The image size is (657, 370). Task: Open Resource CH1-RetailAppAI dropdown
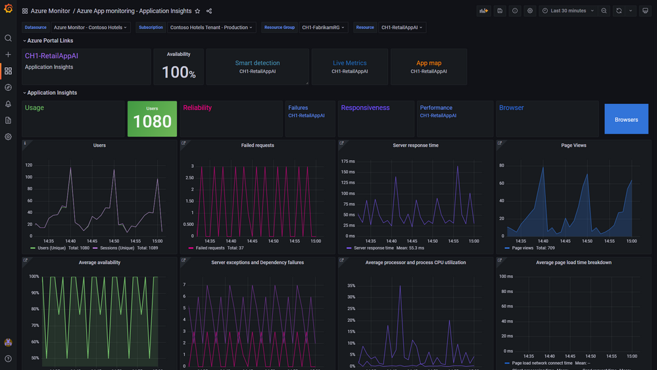tap(402, 27)
